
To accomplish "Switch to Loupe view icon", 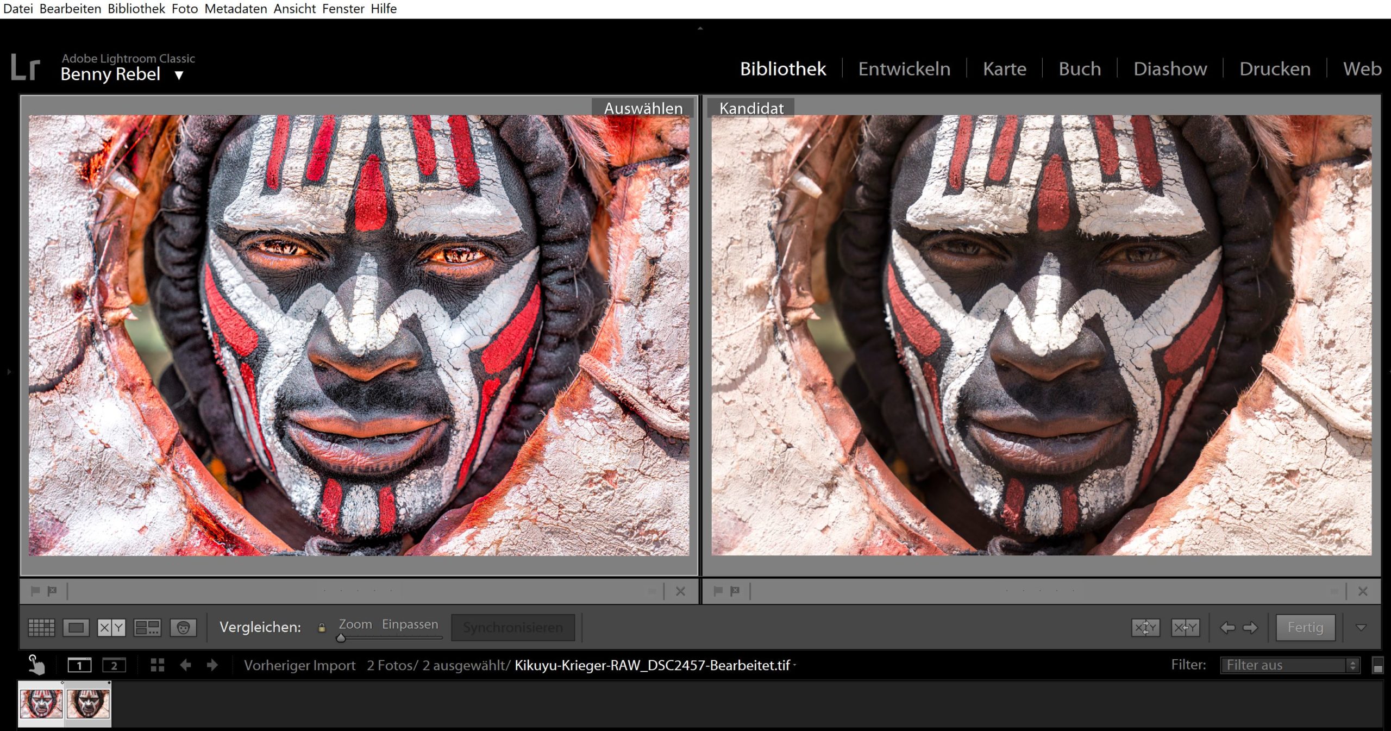I will (76, 628).
